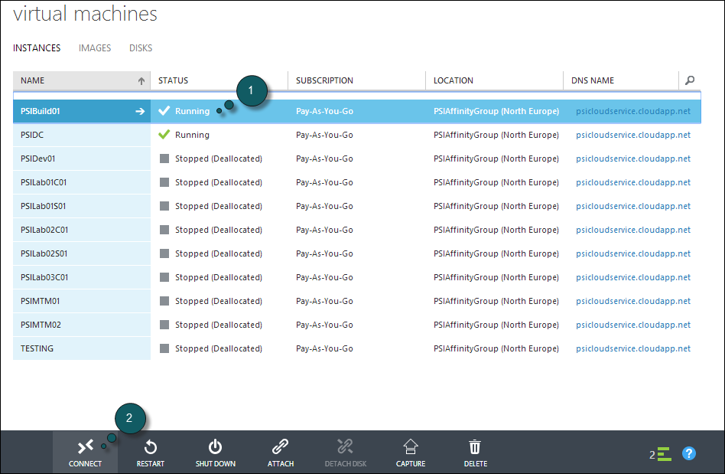
Task: Click Stopped (Deallocated) text in TESTING row
Action: coord(218,348)
